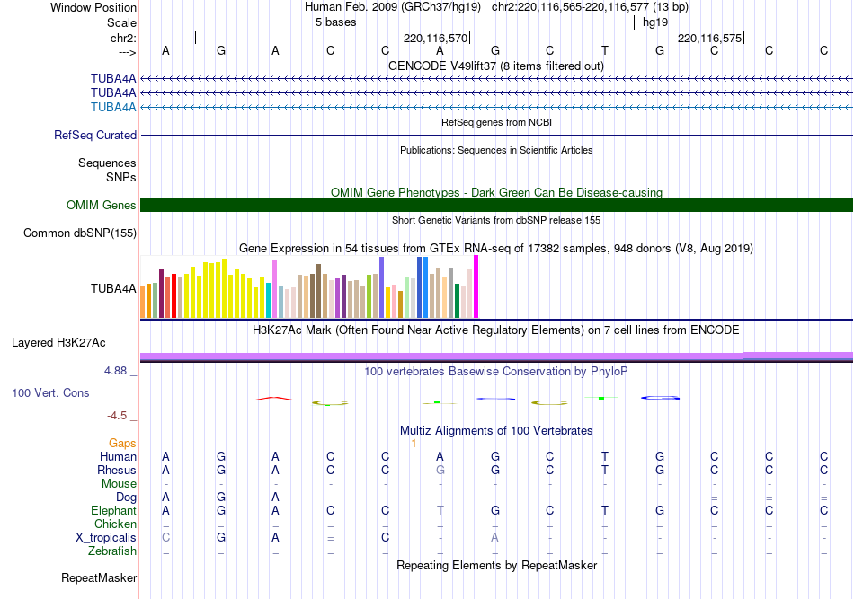Click the Mouse alignment row label
Screen dimensions: 854x599
(119, 484)
